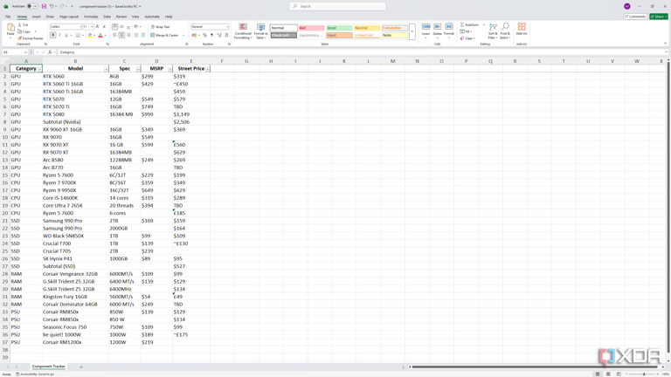Image resolution: width=671 pixels, height=377 pixels.
Task: Click the Undo arrow icon
Action: (x=52, y=6)
